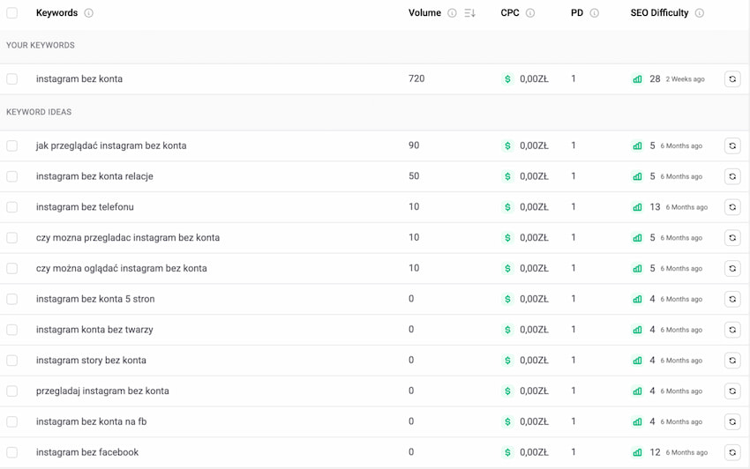Screen dimensions: 750x469
Task: Check 'przegladaj instagram bez konta' checkbox
Action: 12,391
